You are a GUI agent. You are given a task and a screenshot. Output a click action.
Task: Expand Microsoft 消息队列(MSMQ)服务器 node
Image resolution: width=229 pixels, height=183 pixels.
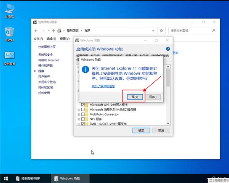pos(79,109)
